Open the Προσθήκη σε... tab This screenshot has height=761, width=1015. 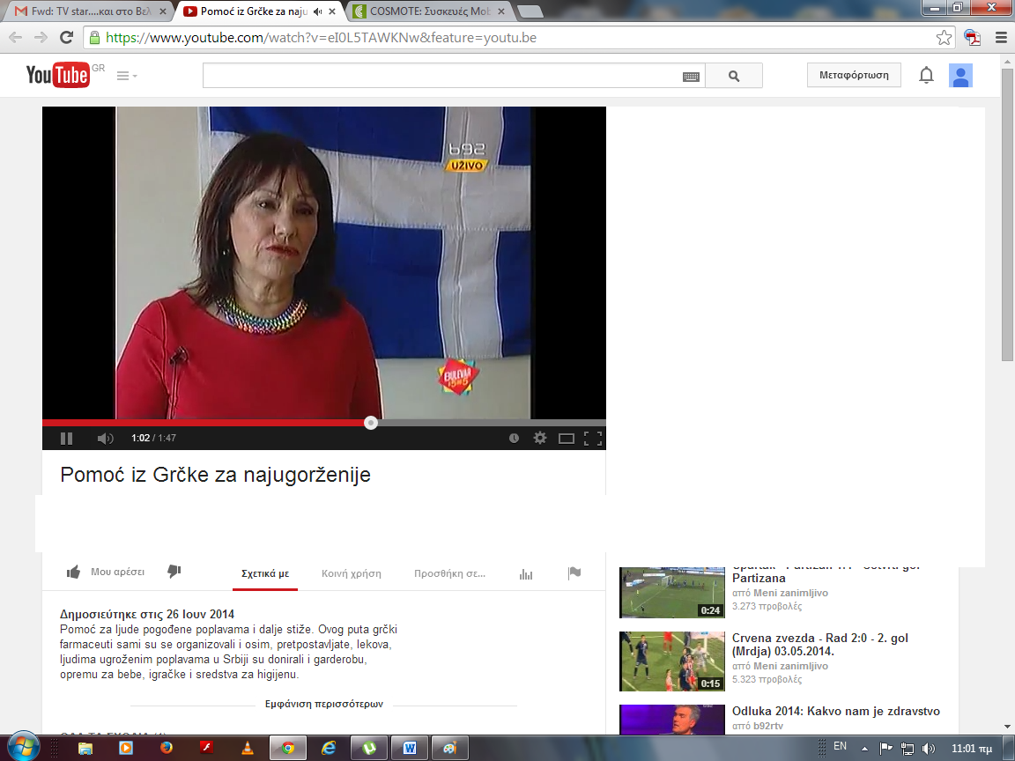point(449,573)
